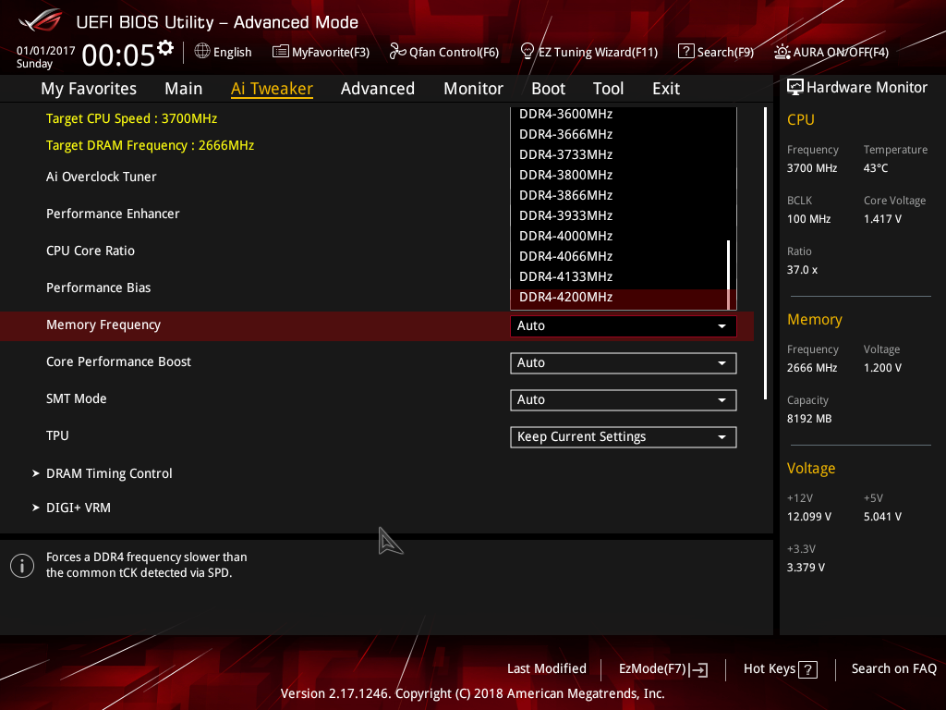Click main settings page scrollbar

pos(765,253)
